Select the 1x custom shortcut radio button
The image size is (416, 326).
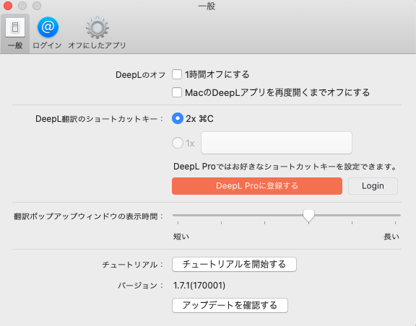(178, 143)
